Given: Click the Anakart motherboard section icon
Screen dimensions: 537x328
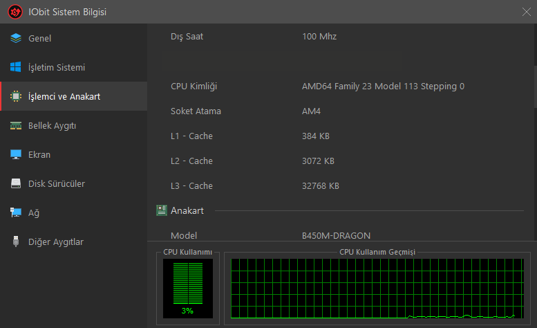Looking at the screenshot, I should tap(162, 210).
